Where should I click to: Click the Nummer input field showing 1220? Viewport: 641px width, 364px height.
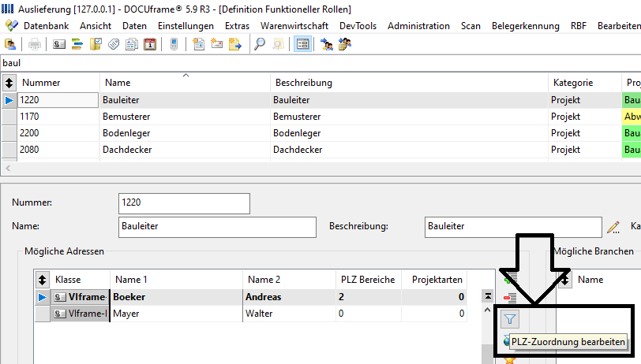point(184,203)
